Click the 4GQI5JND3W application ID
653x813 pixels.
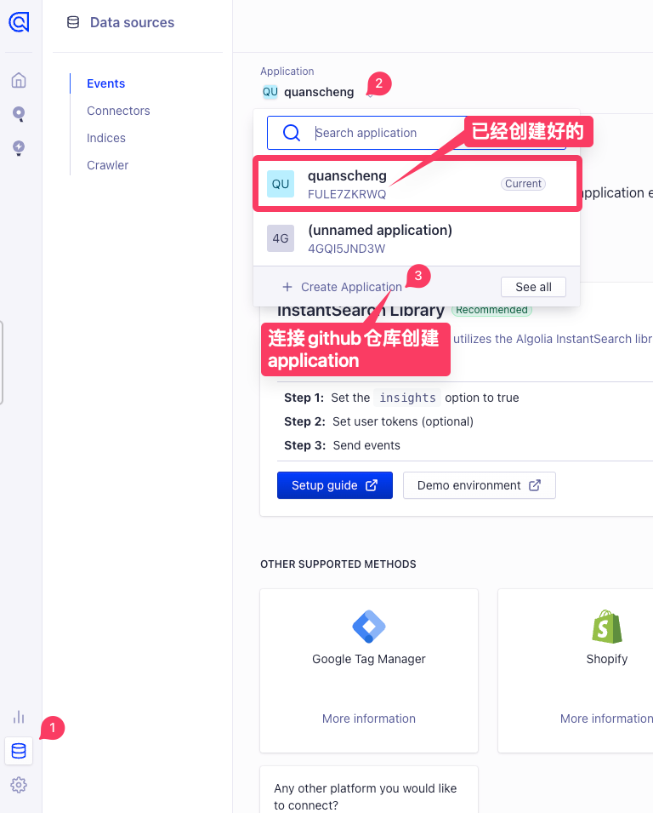pos(346,249)
